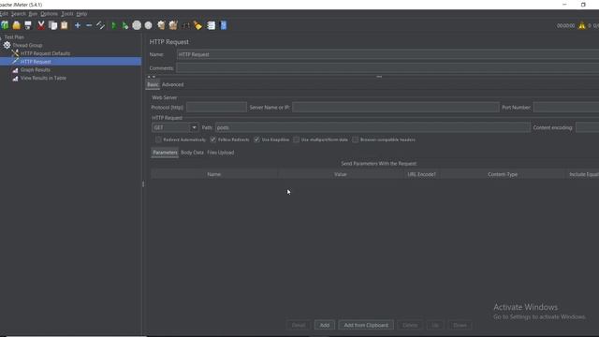This screenshot has width=599, height=337.
Task: Click the Thread Group gear icon
Action: 7,45
